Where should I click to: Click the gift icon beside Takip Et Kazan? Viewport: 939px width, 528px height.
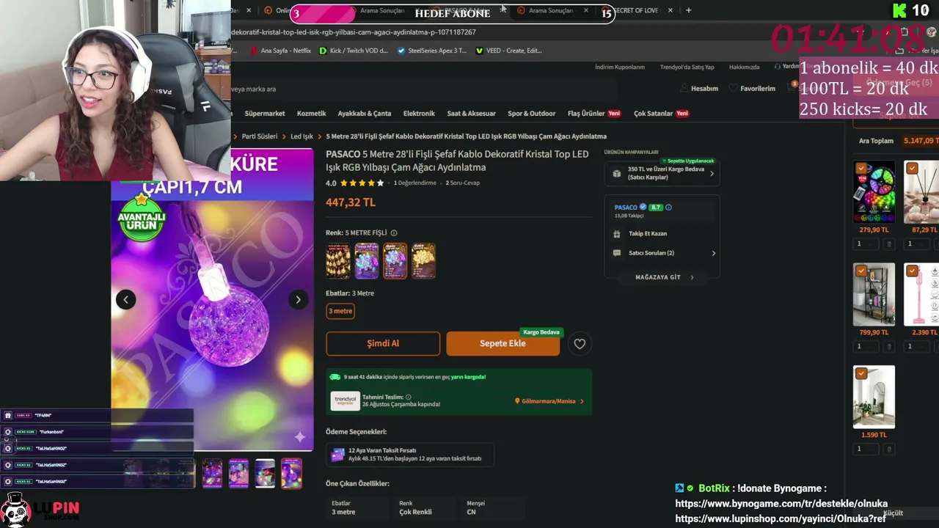click(617, 233)
